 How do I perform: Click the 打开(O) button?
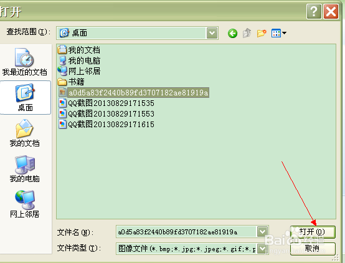[x=313, y=232]
